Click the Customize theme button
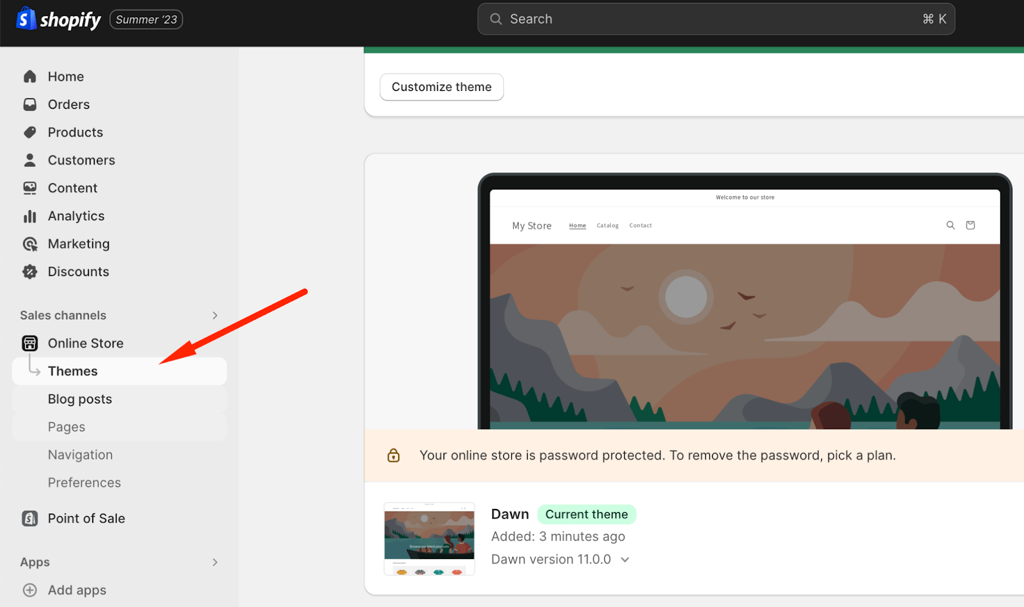The image size is (1024, 607). (442, 87)
